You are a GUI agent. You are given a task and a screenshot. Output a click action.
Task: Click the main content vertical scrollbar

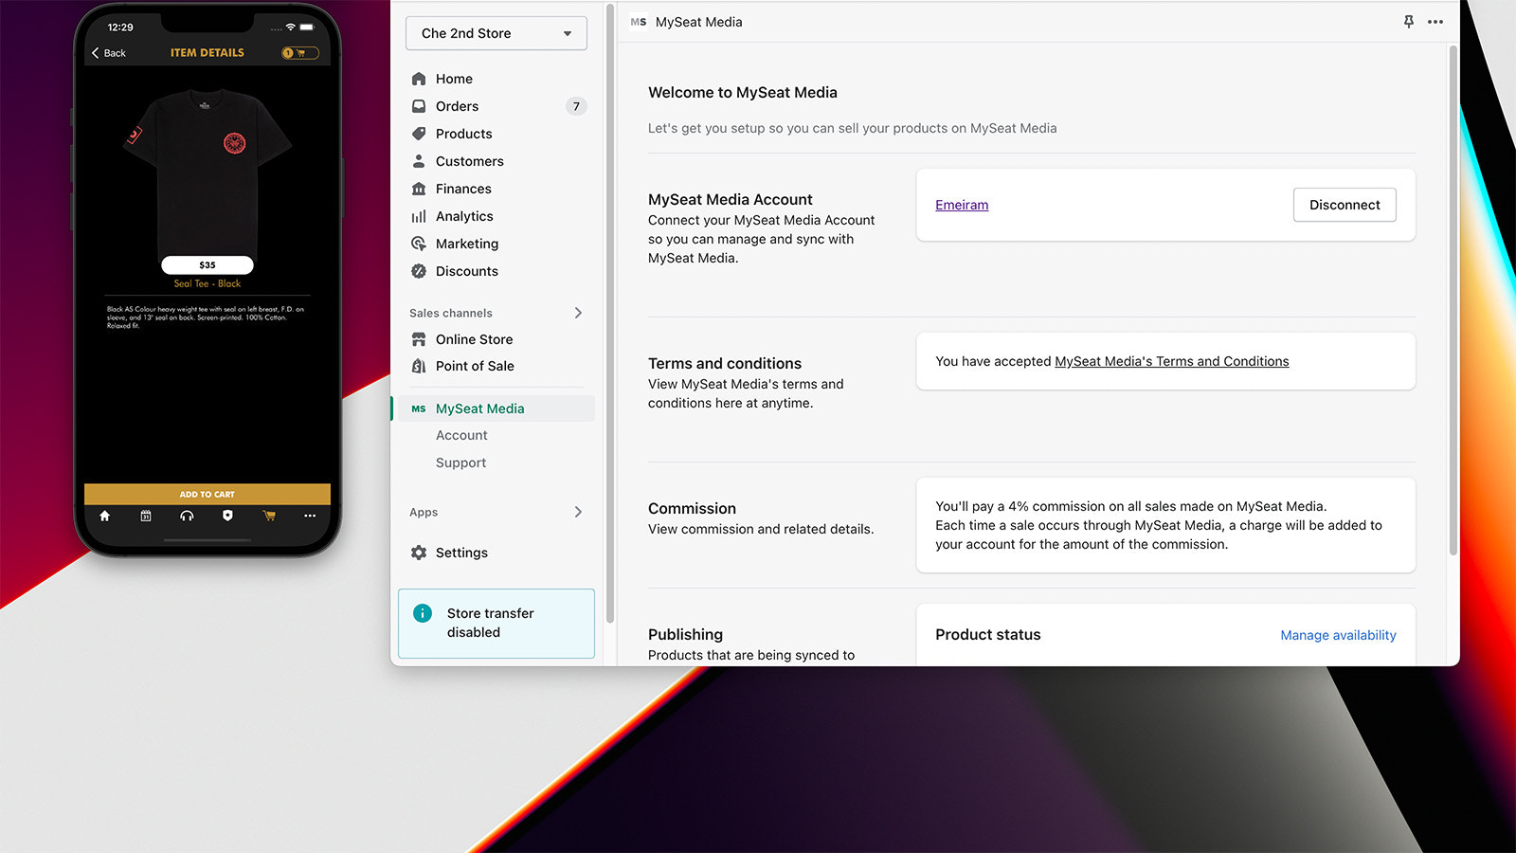(x=1453, y=299)
